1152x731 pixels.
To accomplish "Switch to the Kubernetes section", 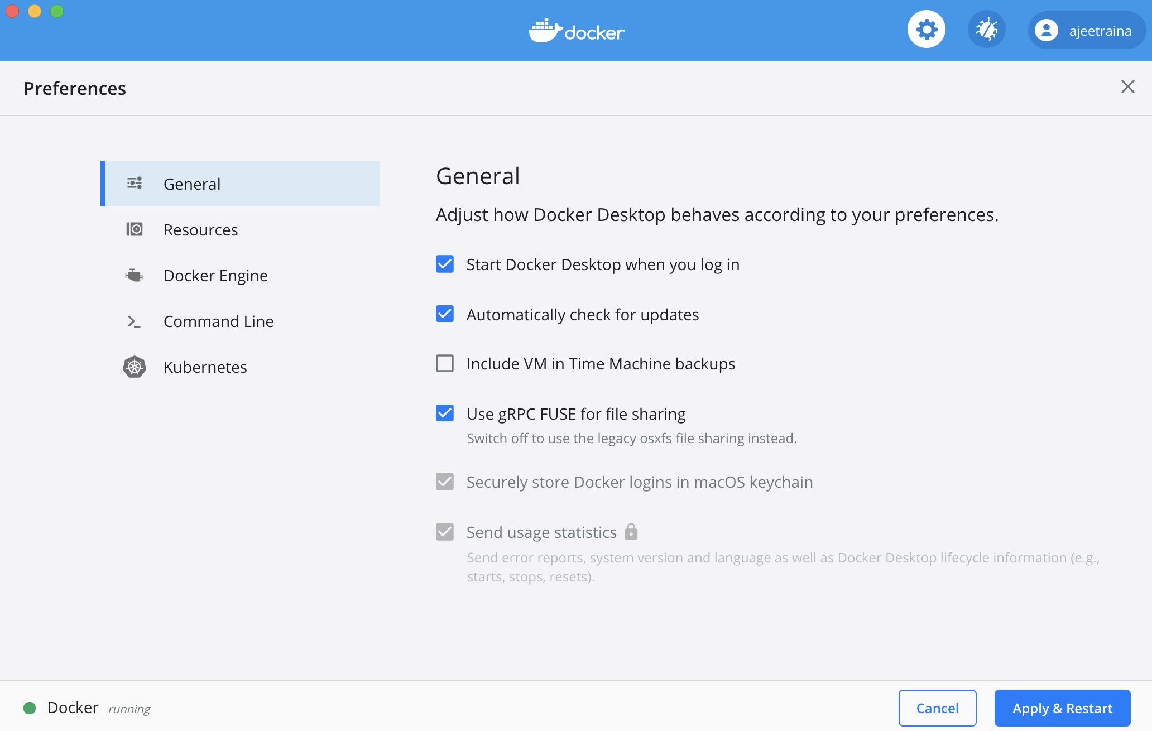I will (205, 367).
